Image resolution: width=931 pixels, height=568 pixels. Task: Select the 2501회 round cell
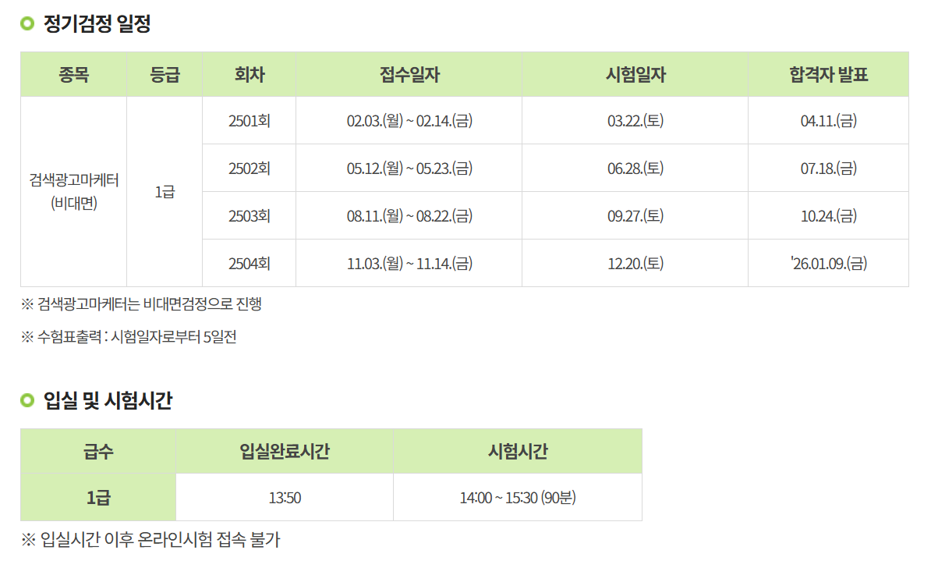[249, 121]
